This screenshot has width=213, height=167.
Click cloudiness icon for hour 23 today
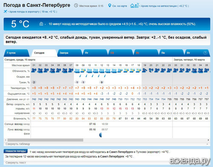[169, 71]
